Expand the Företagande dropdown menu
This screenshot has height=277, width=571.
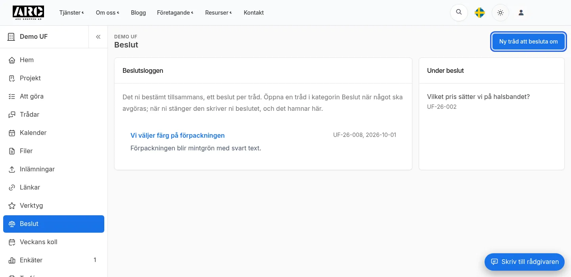coord(175,13)
